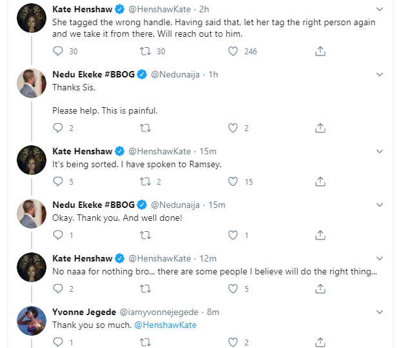This screenshot has height=348, width=399.
Task: Reply to 'Okay. Thank you. And well done!'
Action: click(x=58, y=236)
